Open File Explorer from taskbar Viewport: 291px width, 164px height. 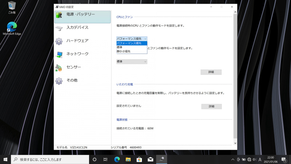[128, 159]
